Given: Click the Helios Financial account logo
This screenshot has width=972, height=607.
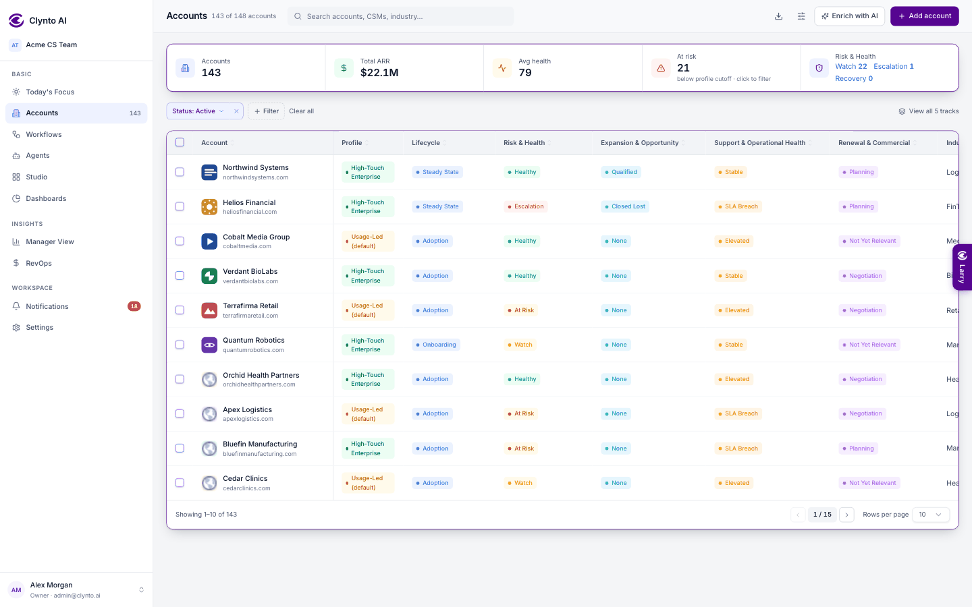Looking at the screenshot, I should pyautogui.click(x=209, y=206).
